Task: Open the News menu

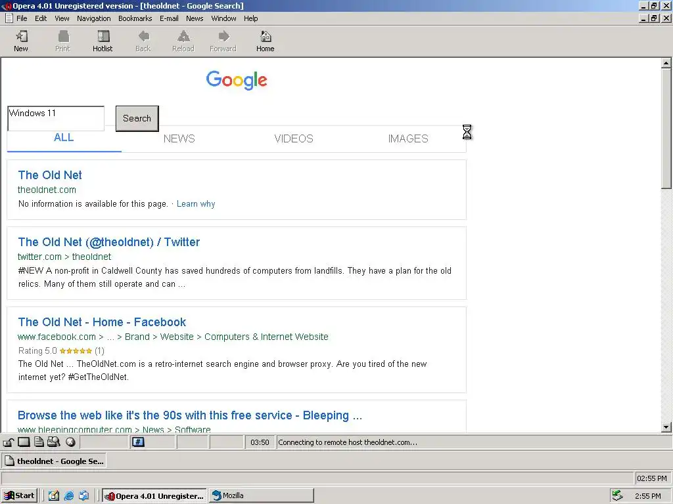Action: pyautogui.click(x=195, y=18)
